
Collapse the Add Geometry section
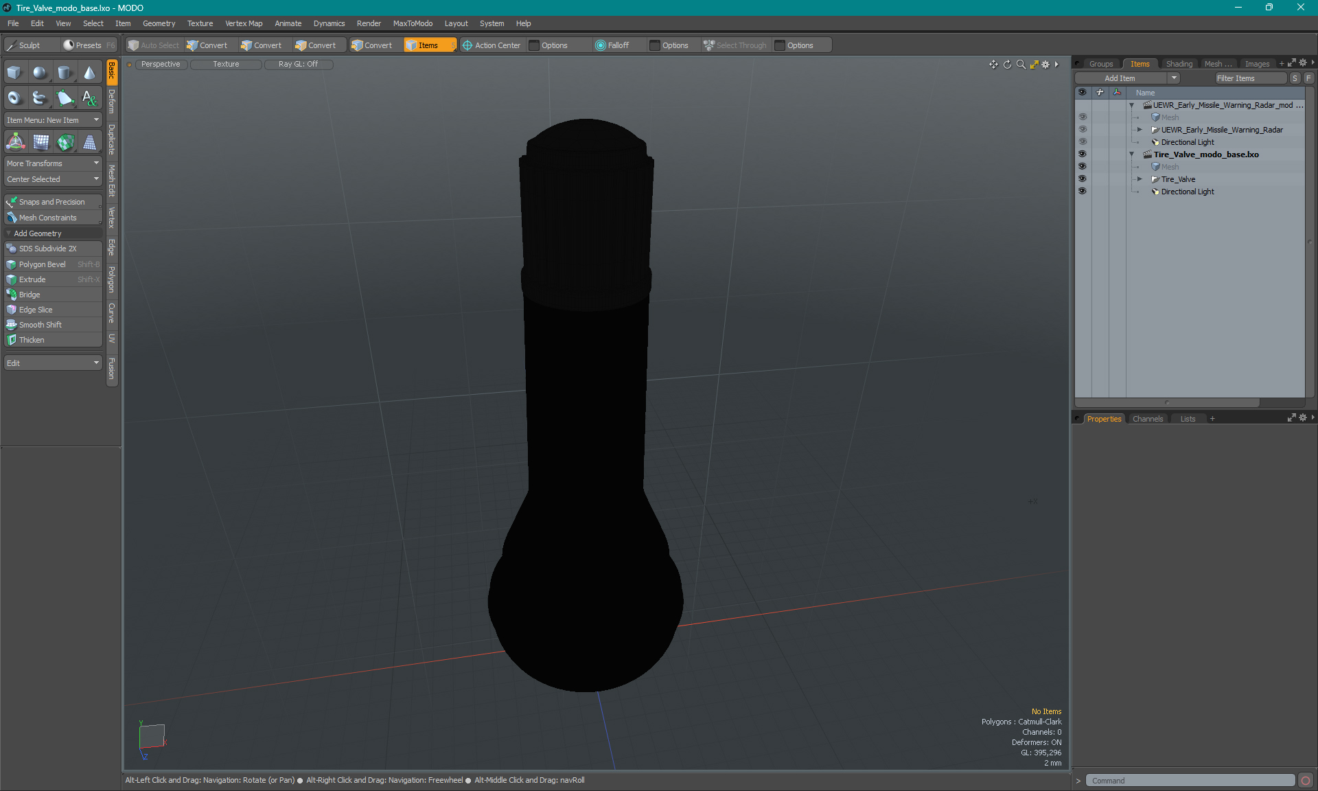click(x=9, y=233)
